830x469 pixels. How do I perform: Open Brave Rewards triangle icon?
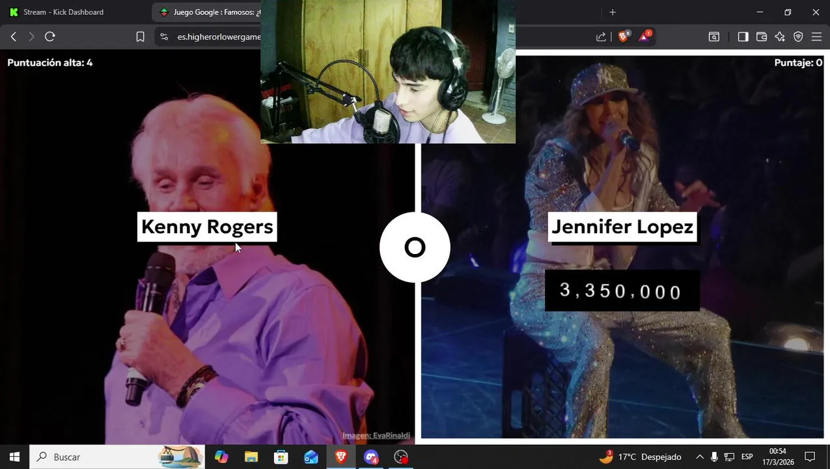tap(644, 36)
